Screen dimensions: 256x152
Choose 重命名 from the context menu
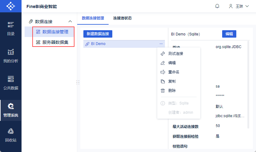pyautogui.click(x=174, y=72)
